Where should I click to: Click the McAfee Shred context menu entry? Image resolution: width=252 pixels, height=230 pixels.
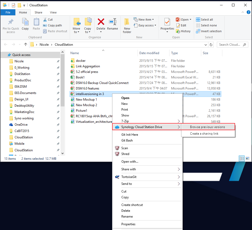[x=147, y=154]
